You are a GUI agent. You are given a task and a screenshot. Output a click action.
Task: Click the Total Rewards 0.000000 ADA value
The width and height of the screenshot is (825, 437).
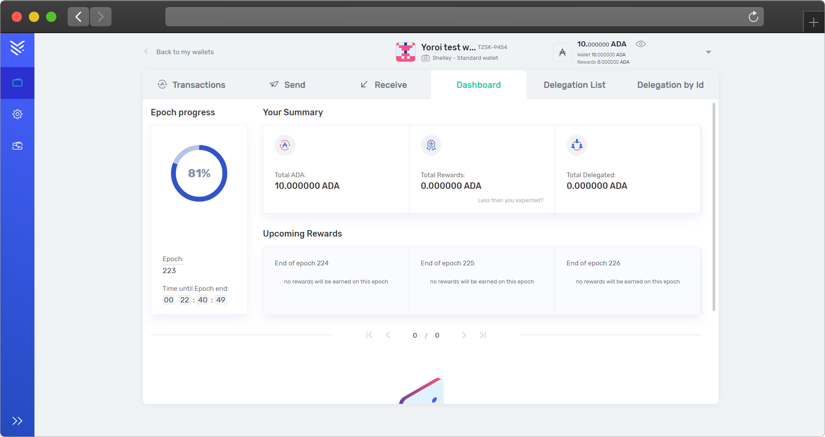pyautogui.click(x=451, y=186)
